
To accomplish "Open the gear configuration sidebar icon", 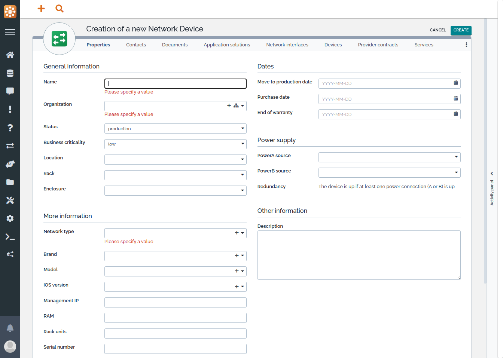I will pyautogui.click(x=10, y=218).
